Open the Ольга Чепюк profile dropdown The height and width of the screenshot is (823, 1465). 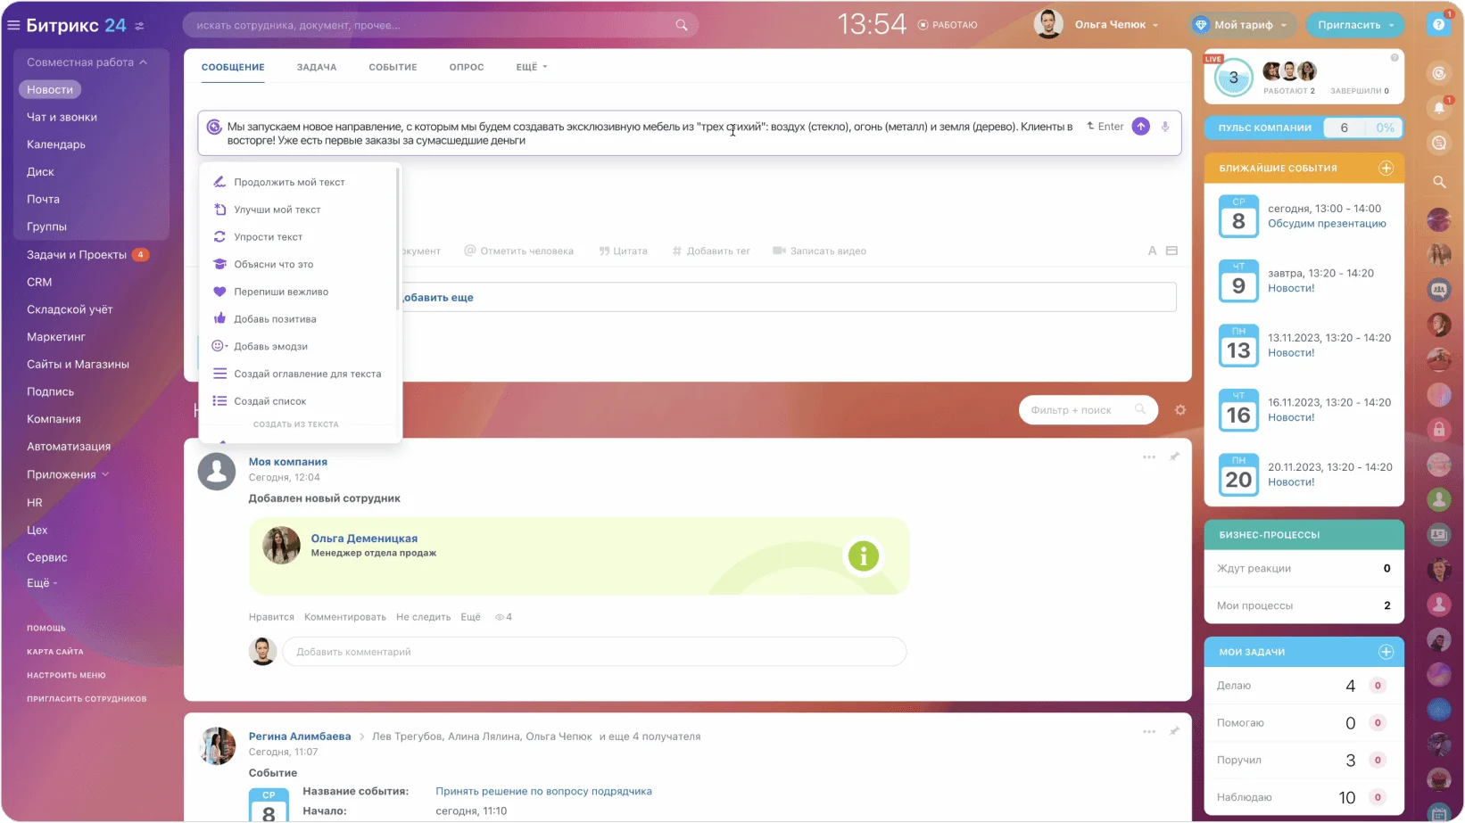point(1115,25)
